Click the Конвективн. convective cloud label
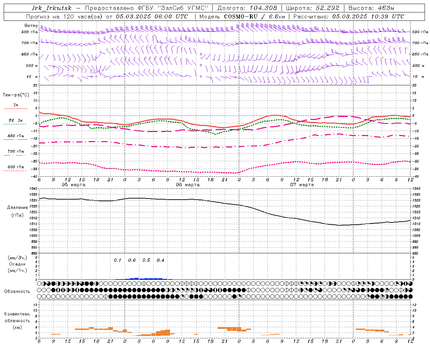 pyautogui.click(x=17, y=314)
